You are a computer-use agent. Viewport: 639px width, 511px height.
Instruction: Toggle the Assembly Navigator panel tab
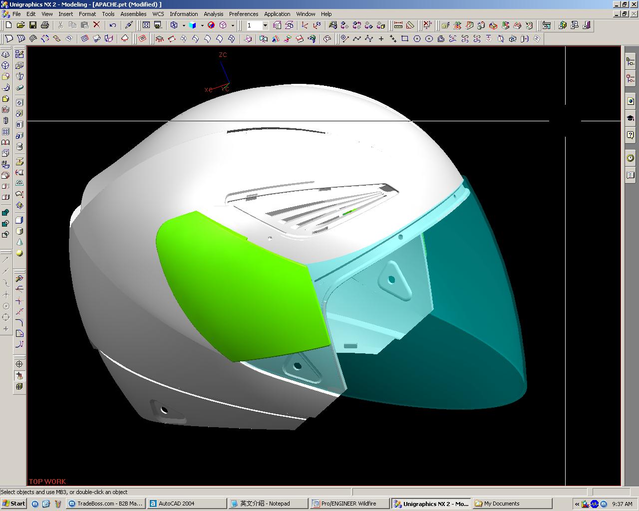point(631,61)
